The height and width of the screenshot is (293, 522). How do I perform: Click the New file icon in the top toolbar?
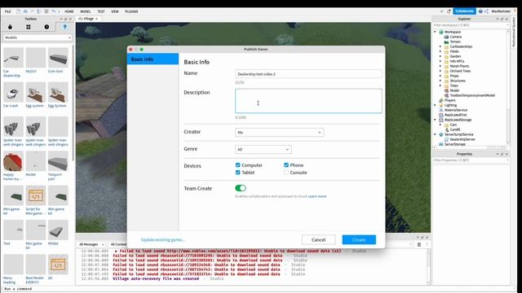[18, 11]
